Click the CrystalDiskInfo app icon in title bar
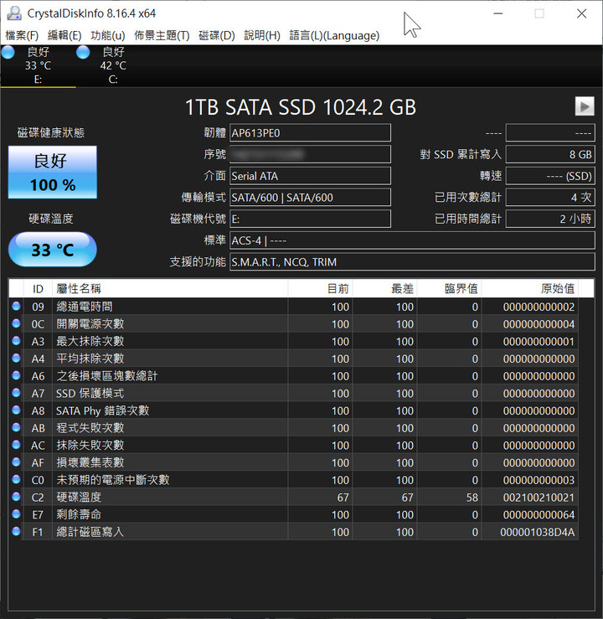 [14, 13]
